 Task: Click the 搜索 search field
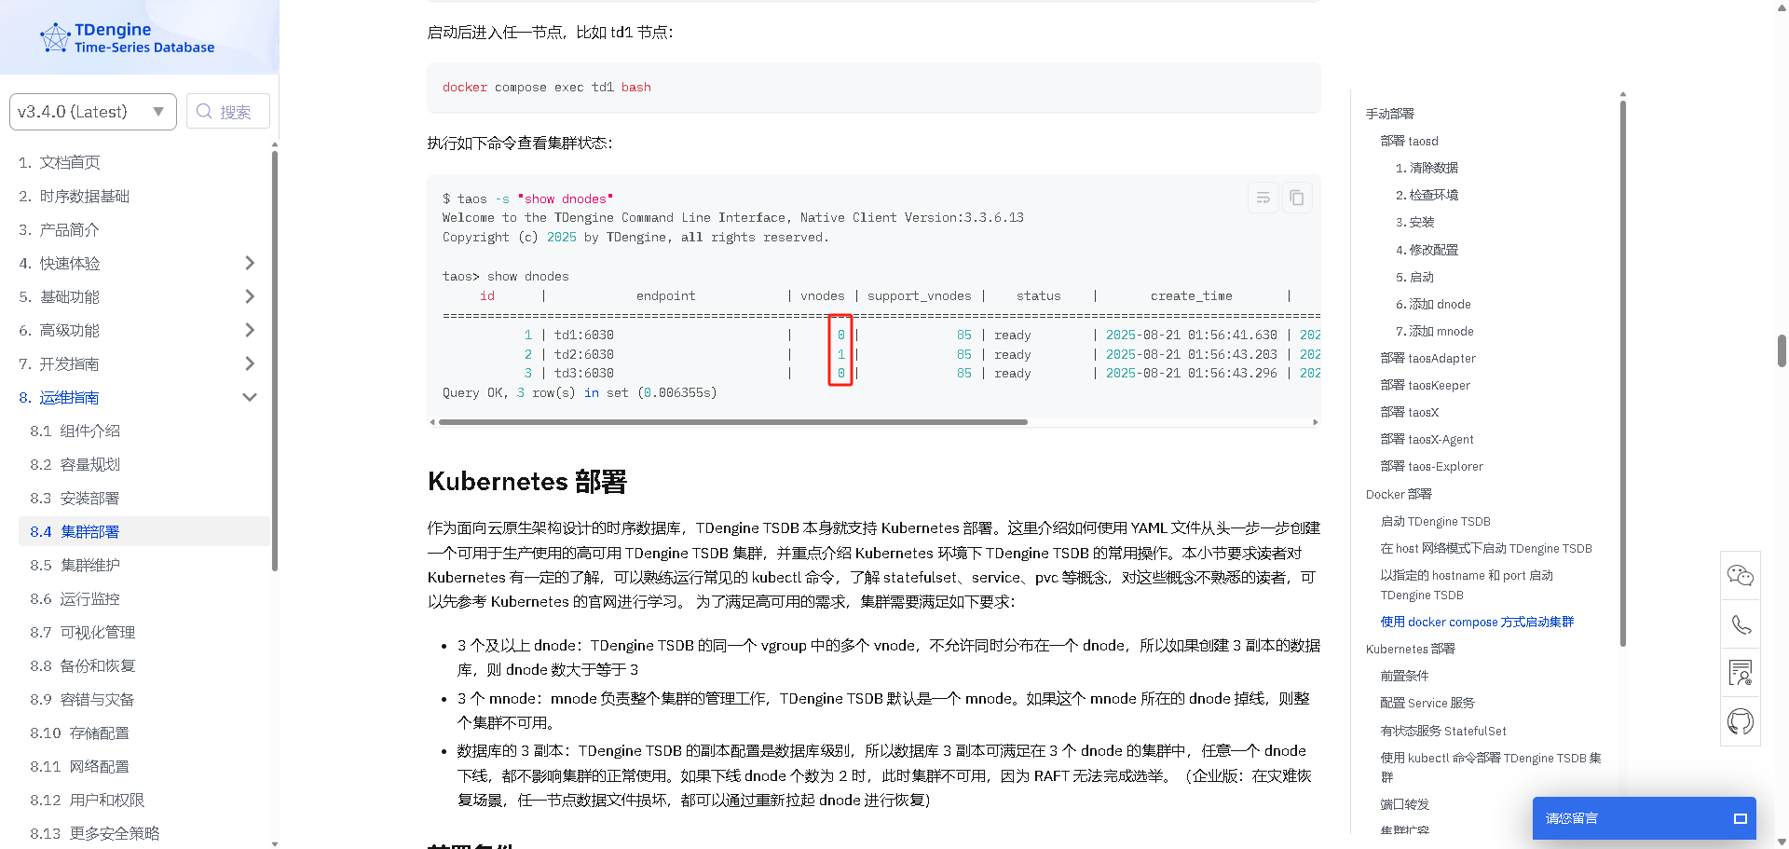pyautogui.click(x=228, y=112)
